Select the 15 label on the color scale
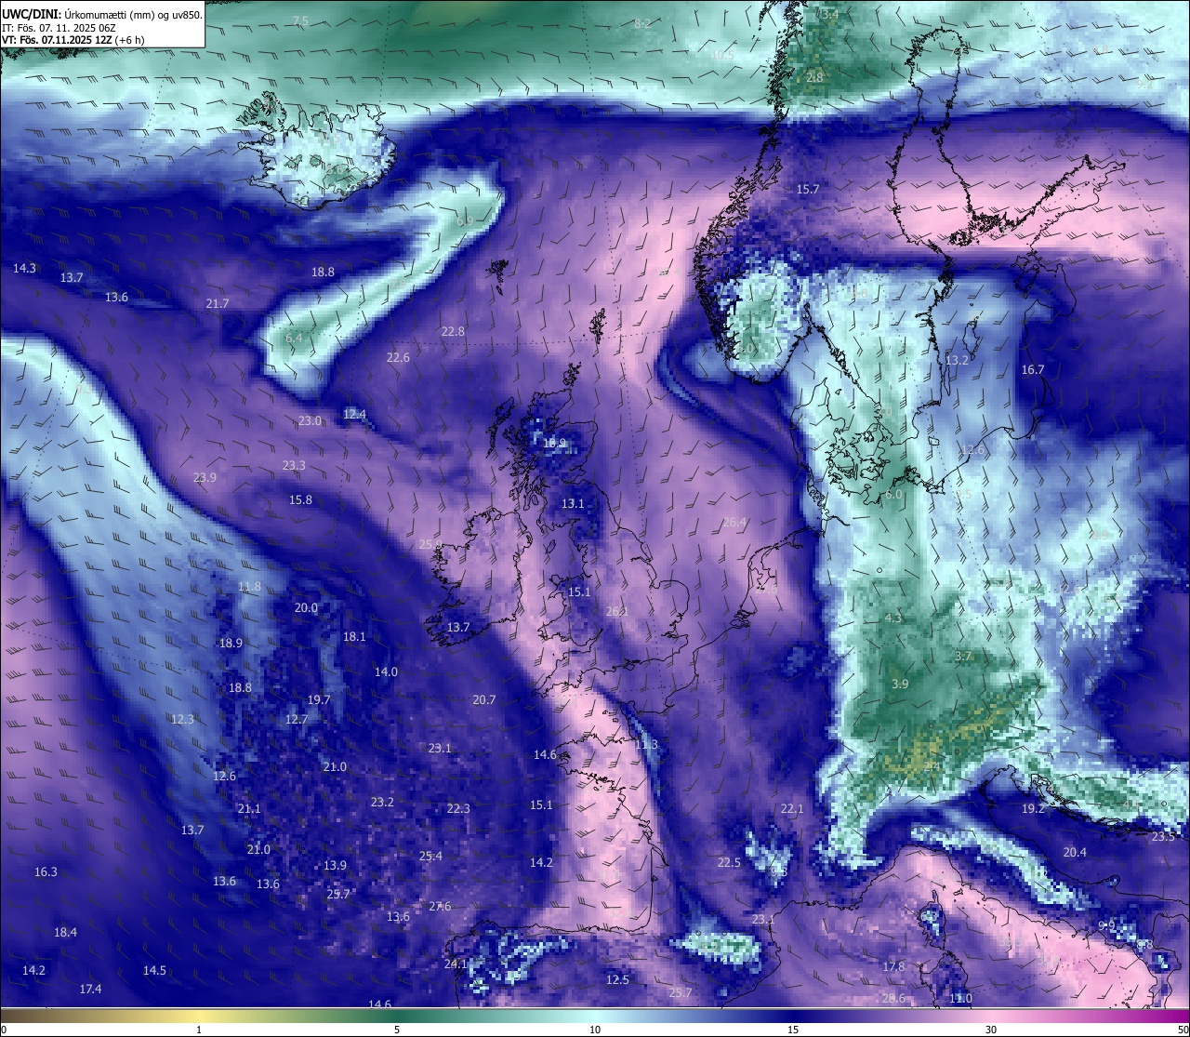The width and height of the screenshot is (1190, 1037). click(793, 1030)
